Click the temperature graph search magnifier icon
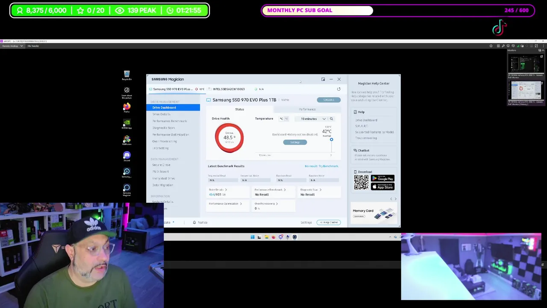 pos(331,119)
